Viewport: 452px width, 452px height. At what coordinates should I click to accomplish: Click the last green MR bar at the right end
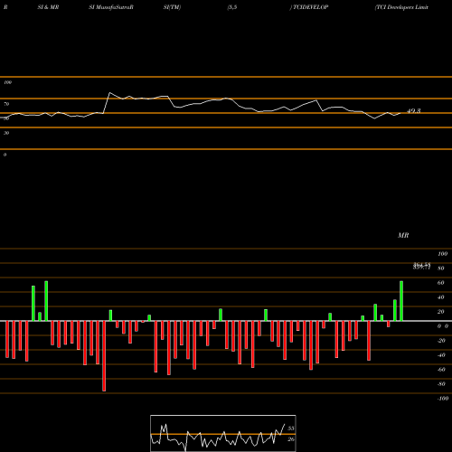pyautogui.click(x=401, y=301)
